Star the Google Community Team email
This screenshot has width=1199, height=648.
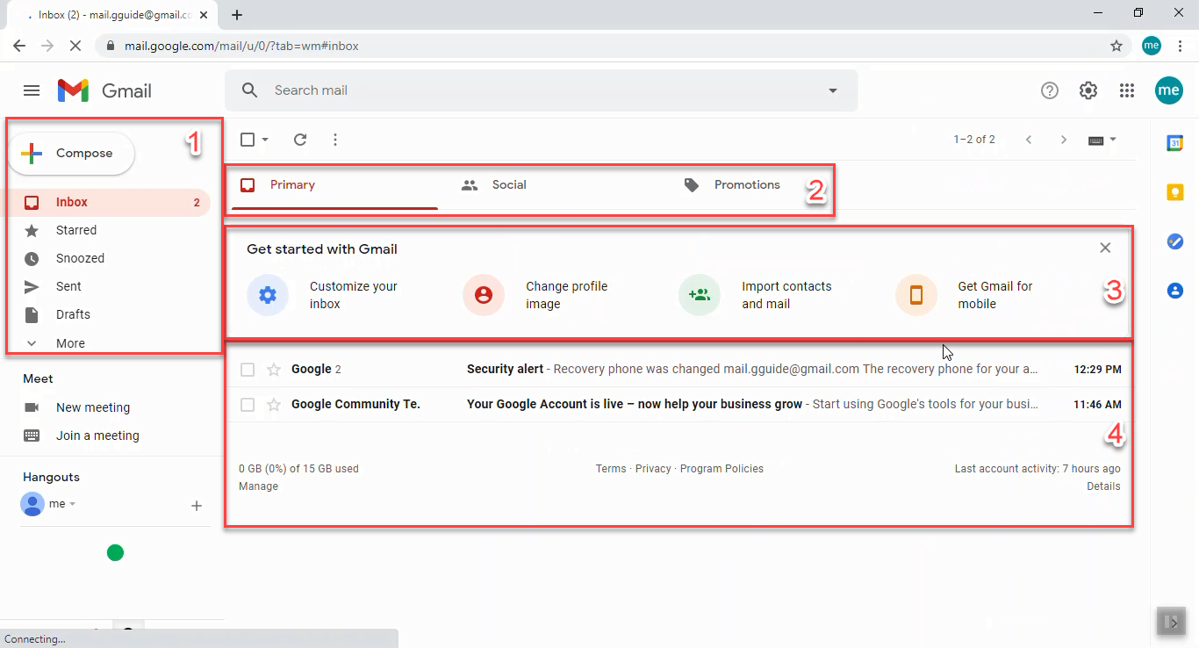click(273, 404)
